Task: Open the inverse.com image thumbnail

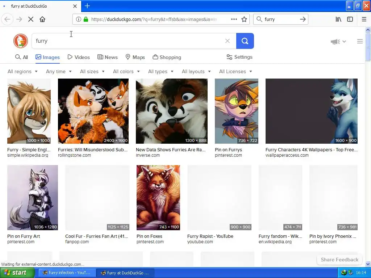Action: (x=171, y=111)
